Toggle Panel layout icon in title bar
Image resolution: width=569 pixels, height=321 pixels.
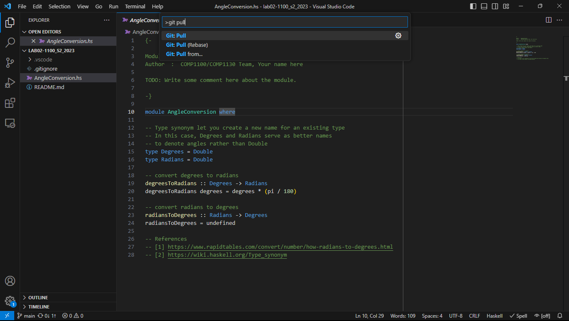pyautogui.click(x=484, y=6)
